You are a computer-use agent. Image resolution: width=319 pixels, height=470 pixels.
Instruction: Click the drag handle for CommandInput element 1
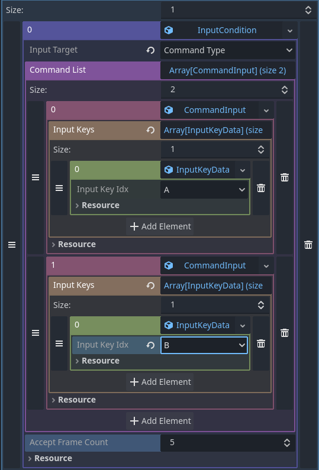(x=36, y=333)
